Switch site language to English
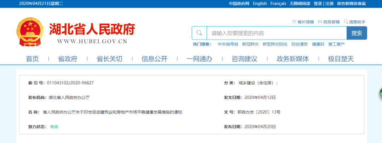Screen dimensions: 382x143 [x=260, y=4]
